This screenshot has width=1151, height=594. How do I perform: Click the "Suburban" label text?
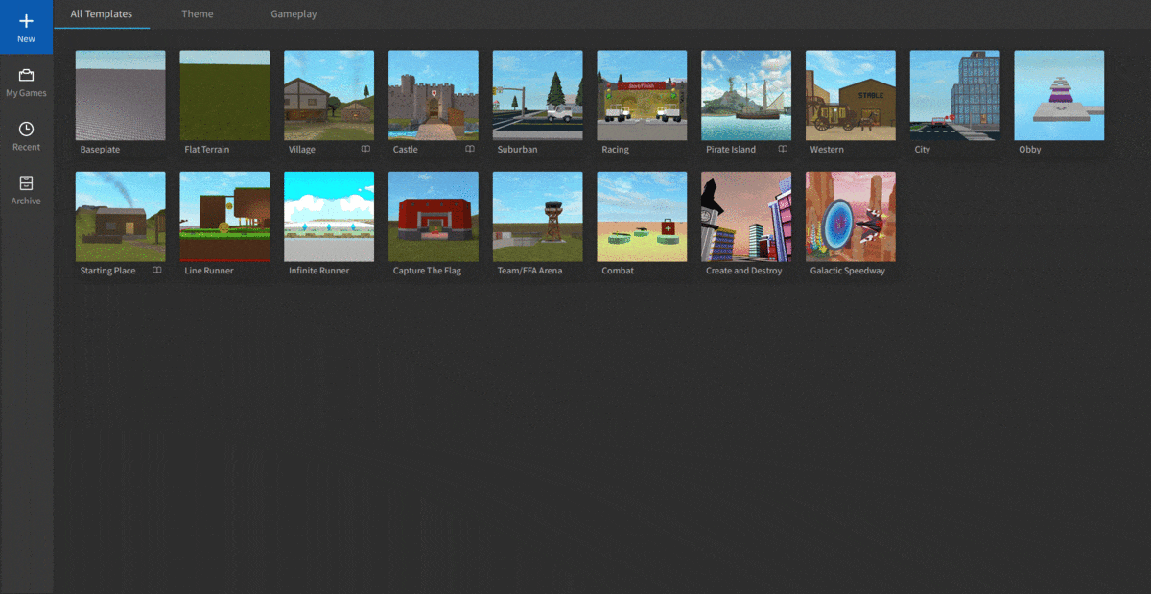[x=517, y=150]
